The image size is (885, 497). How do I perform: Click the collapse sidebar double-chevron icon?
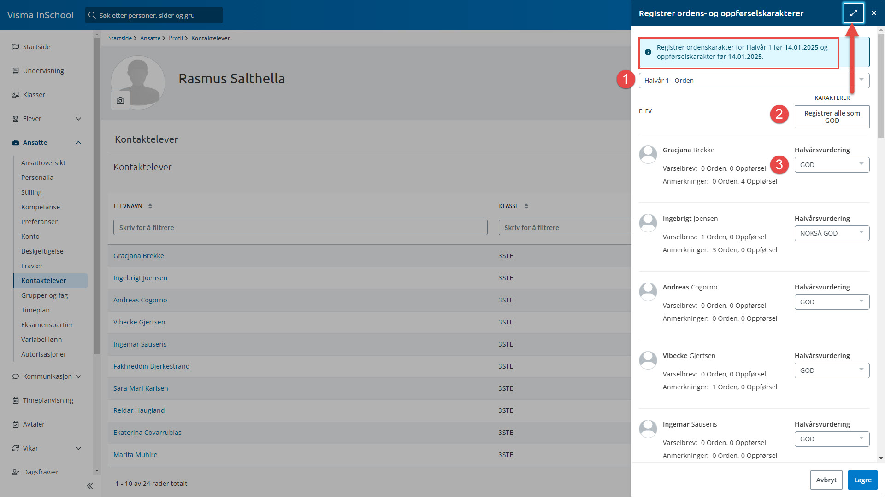(x=90, y=486)
